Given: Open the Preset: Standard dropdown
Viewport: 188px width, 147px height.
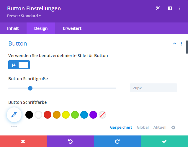Looking at the screenshot, I should point(24,16).
